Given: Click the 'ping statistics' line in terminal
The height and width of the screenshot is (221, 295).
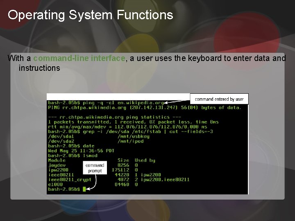Looking at the screenshot, I should pos(115,117).
